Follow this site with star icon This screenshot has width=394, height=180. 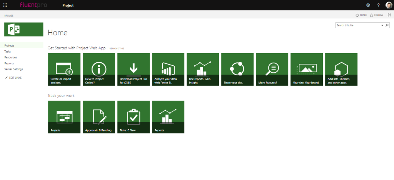pyautogui.click(x=376, y=15)
